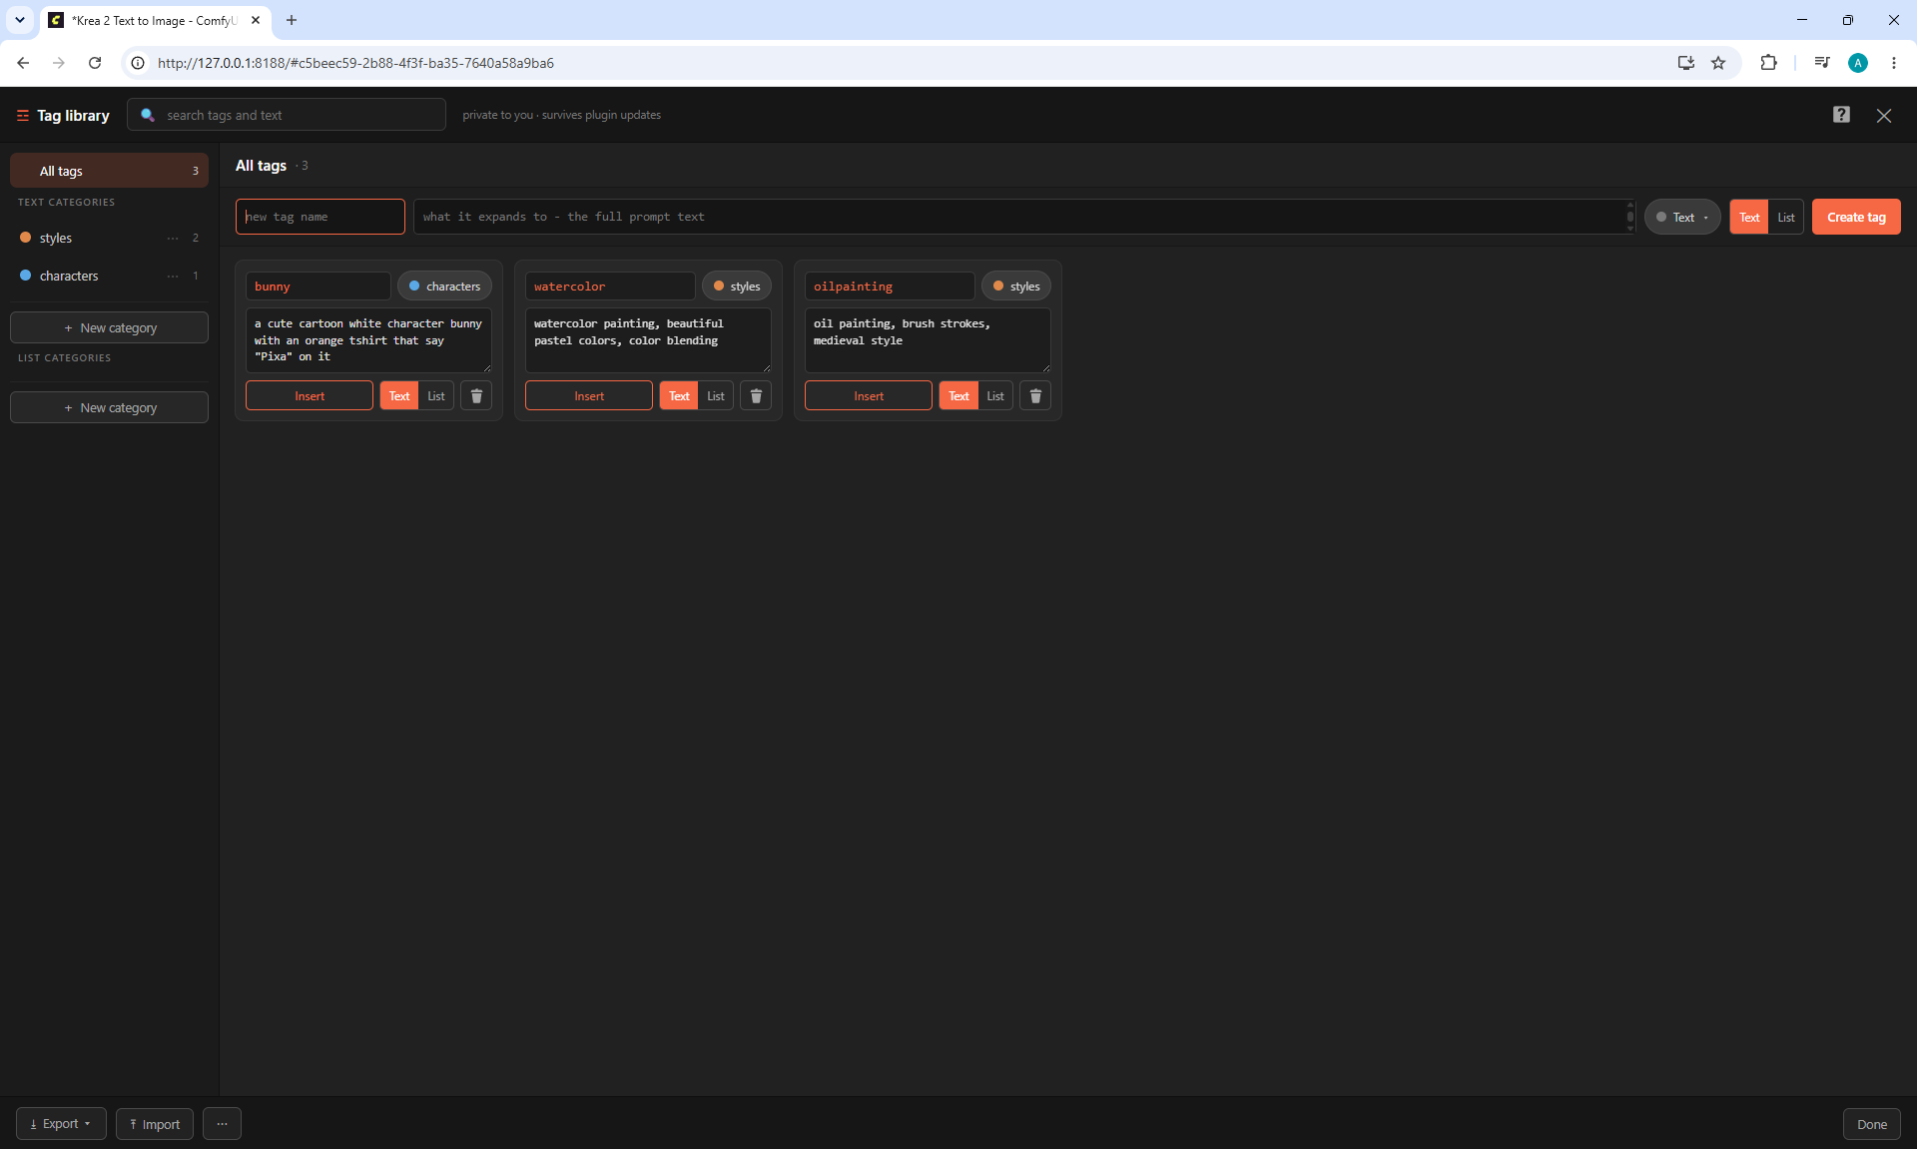Open oilpainting tag's styles category dropdown
This screenshot has height=1149, width=1917.
pos(1016,287)
